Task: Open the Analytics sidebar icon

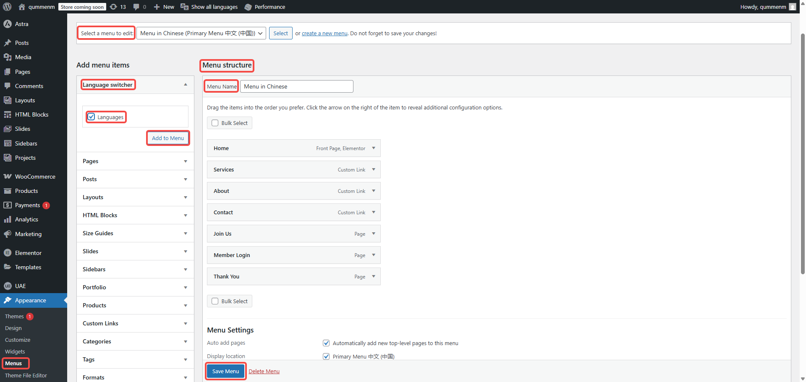Action: [x=8, y=219]
